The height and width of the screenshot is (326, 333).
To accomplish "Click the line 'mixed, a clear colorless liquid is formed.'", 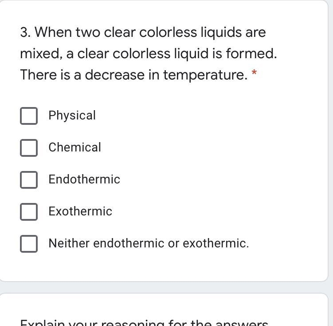I will coord(149,54).
